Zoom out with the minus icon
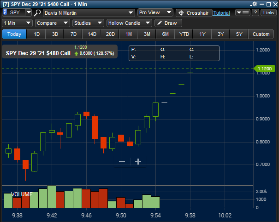Image resolution: width=279 pixels, height=222 pixels. [122, 161]
